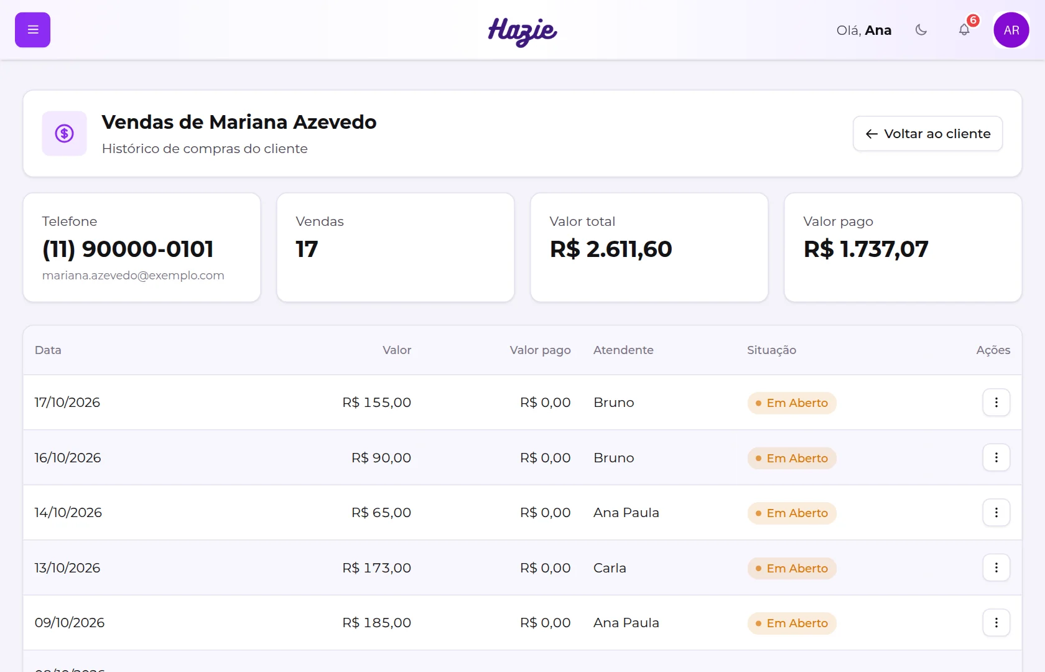This screenshot has height=672, width=1045.
Task: Click paid value R$ 1.737,07
Action: point(866,249)
